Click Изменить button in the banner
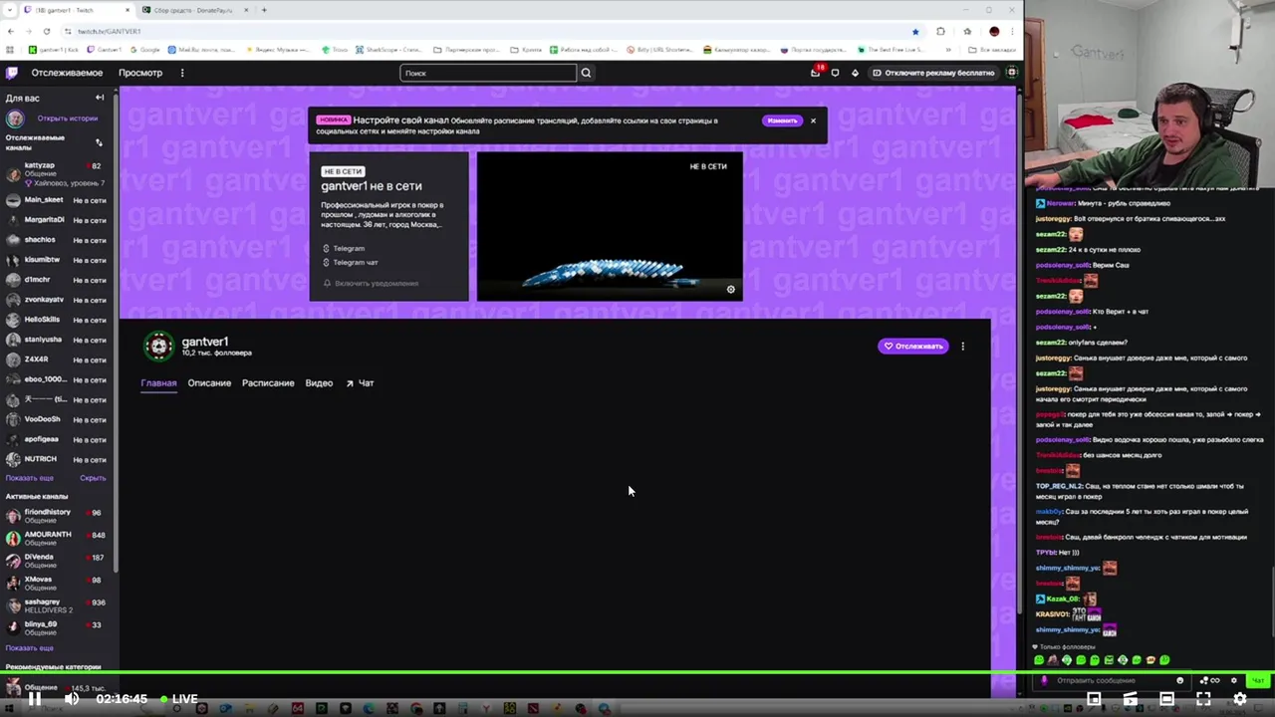The image size is (1275, 717). click(782, 120)
